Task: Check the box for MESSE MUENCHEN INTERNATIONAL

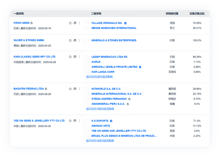Action: coord(87,28)
